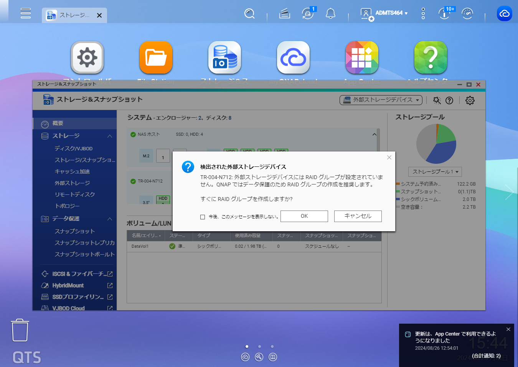The width and height of the screenshot is (518, 367).
Task: Click the キャンセル button in dialog
Action: [x=358, y=216]
